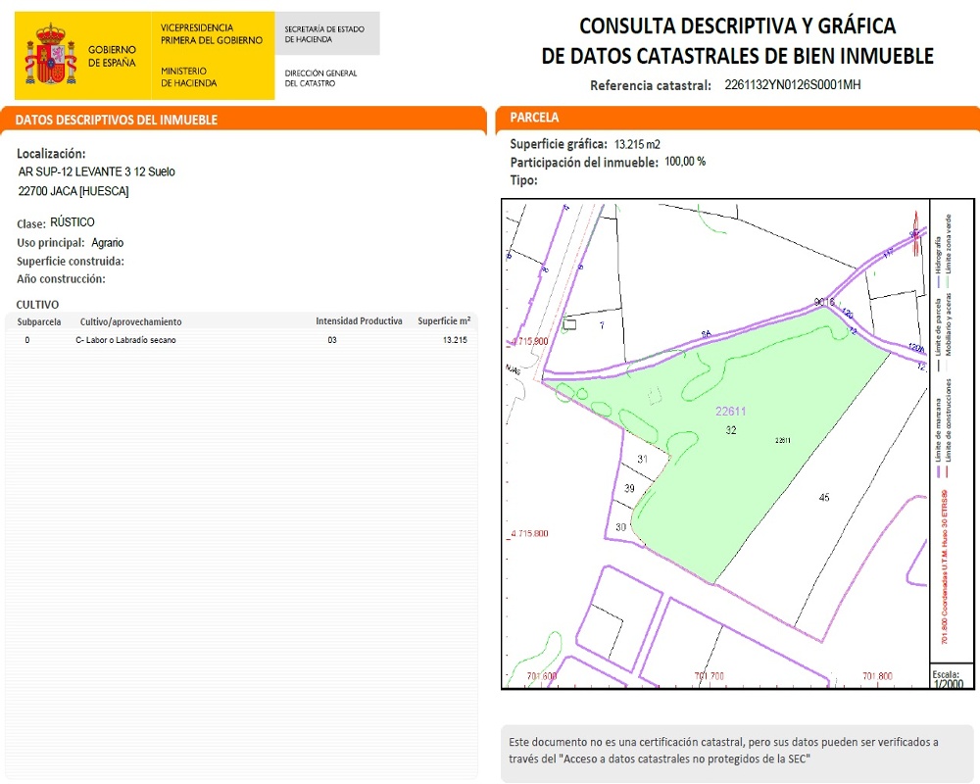This screenshot has height=784, width=980.
Task: Click the cadastral reference number 2261132YN0126S0001MH
Action: [792, 85]
